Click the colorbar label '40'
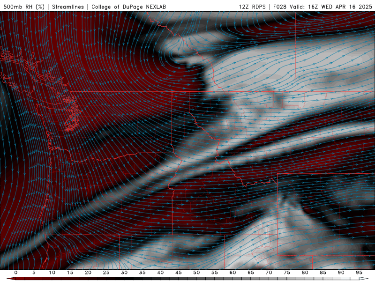 tap(160, 273)
